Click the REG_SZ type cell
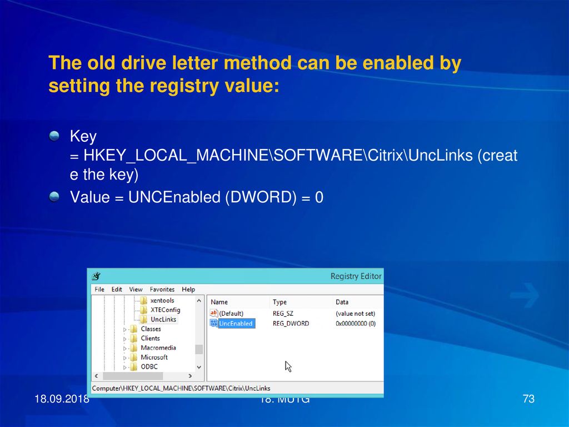This screenshot has height=427, width=569. tap(283, 314)
